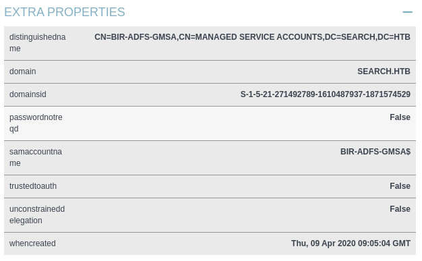Image resolution: width=422 pixels, height=261 pixels.
Task: Click the domainsid property label
Action: click(x=28, y=94)
